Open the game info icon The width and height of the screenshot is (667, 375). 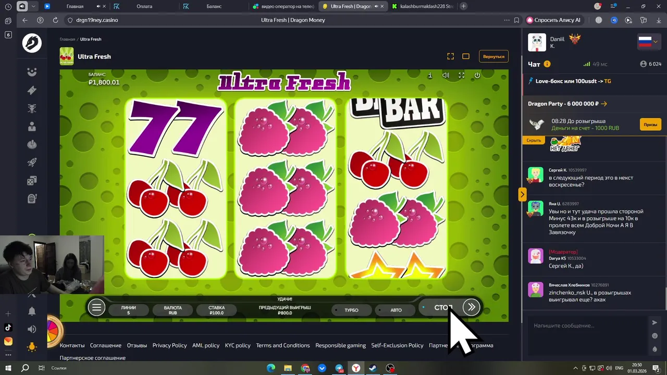pos(430,76)
